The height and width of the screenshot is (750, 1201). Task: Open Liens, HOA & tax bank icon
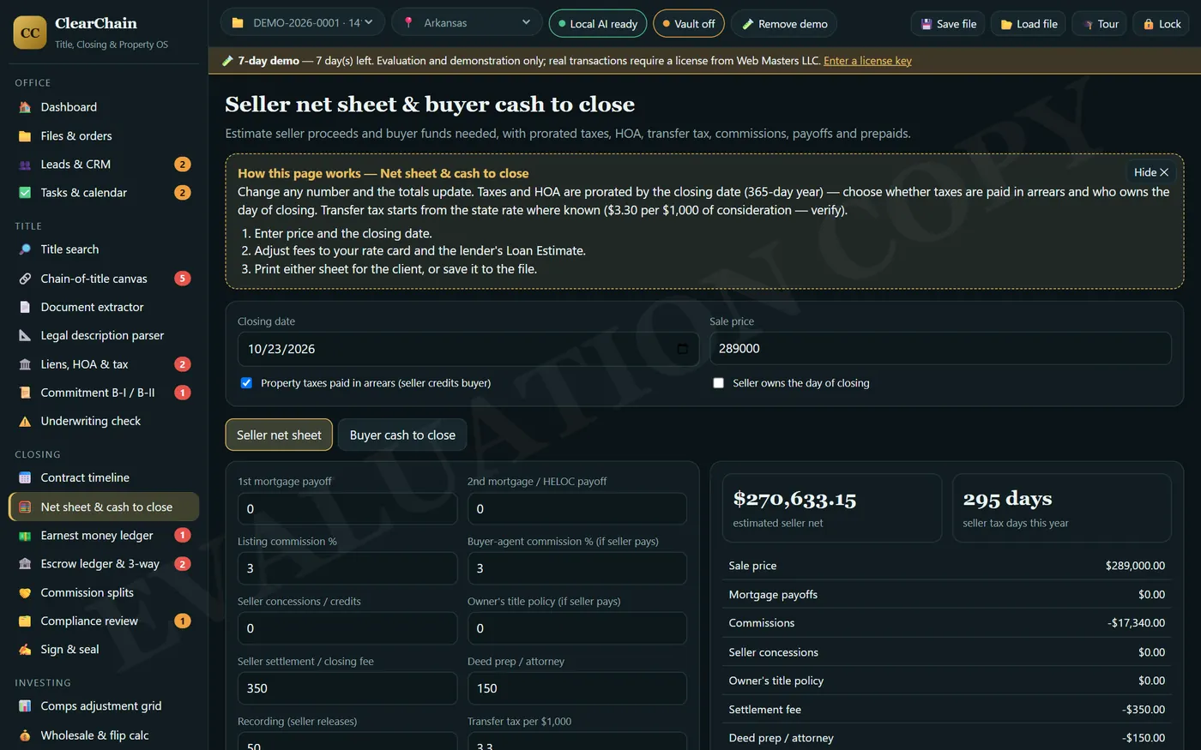tap(25, 364)
